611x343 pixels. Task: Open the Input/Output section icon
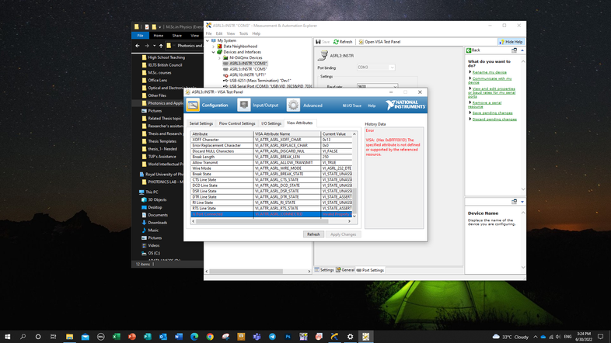(244, 105)
